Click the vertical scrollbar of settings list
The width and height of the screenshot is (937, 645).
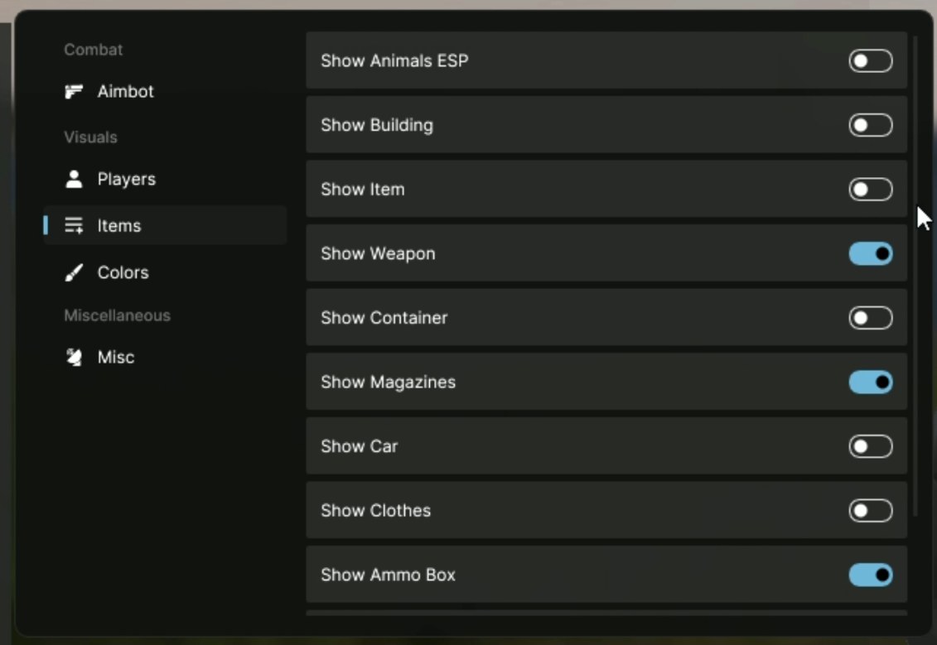pyautogui.click(x=915, y=273)
